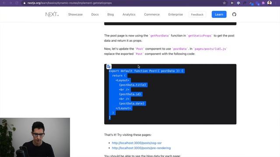
Task: Open the GitHub icon in navbar
Action: coord(234,14)
